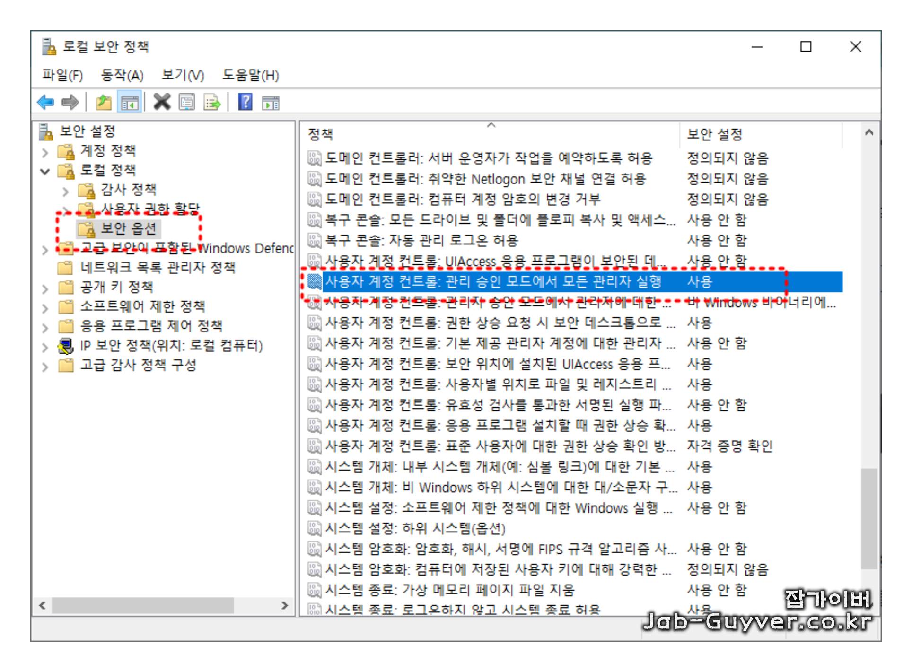Screen dimensions: 912x672
Task: Toggle the Show/Hide console tree icon
Action: click(x=129, y=102)
